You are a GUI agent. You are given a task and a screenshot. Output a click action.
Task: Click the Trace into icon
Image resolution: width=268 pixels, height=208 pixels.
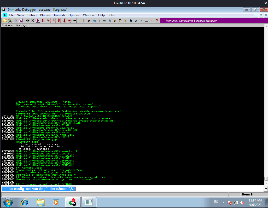[x=60, y=21]
